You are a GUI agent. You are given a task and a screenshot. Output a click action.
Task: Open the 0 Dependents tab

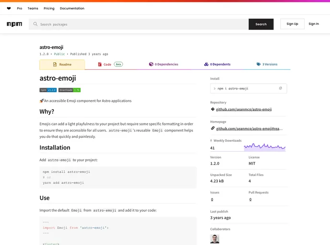[217, 64]
